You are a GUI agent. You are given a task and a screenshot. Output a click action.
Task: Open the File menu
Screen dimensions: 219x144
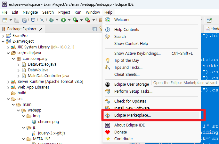4,12
